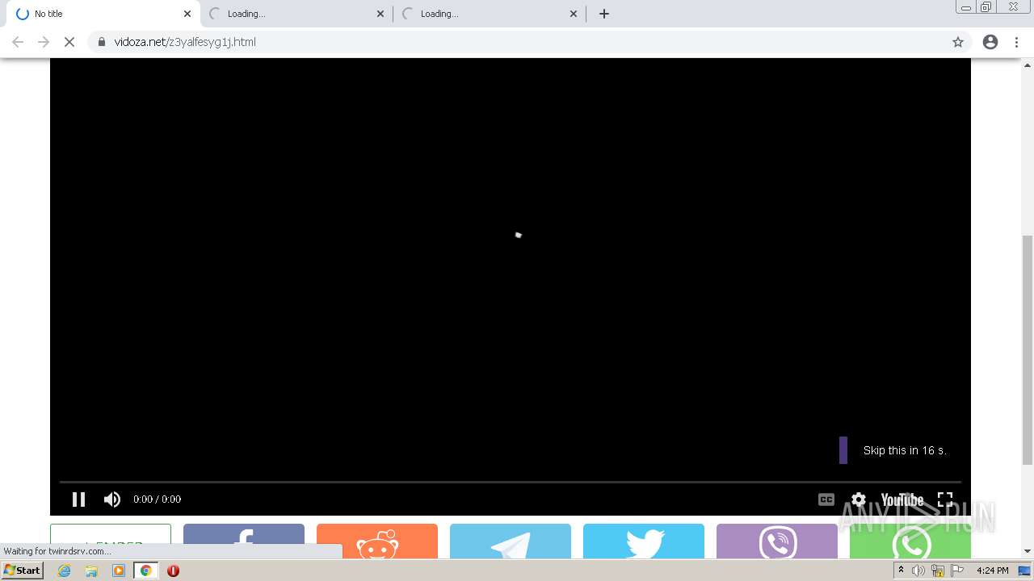Go forward to next page
Image resolution: width=1034 pixels, height=581 pixels.
coord(44,42)
